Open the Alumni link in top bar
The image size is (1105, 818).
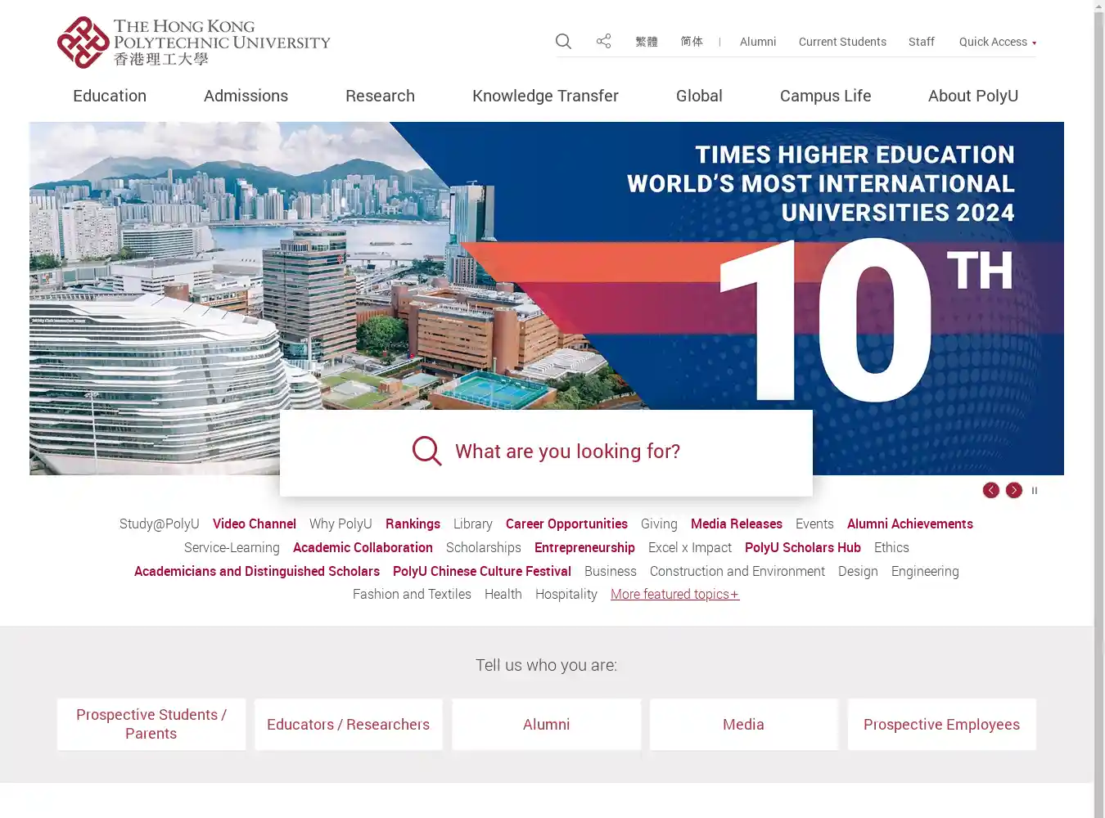click(x=758, y=42)
